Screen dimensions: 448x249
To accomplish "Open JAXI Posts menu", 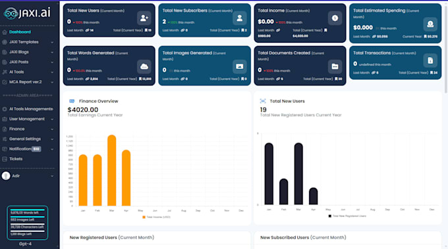I will 18,62.
